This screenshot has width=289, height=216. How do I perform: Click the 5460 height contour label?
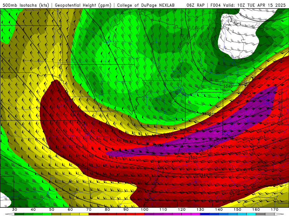tap(168, 134)
